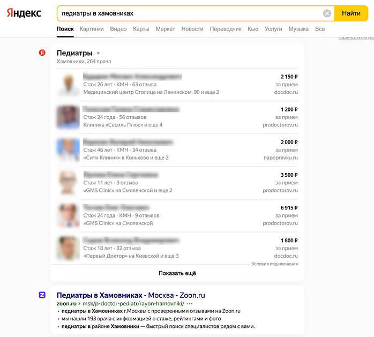Select the doctor photo priced 2 150 ₽
This screenshot has width=374, height=337.
pos(68,84)
